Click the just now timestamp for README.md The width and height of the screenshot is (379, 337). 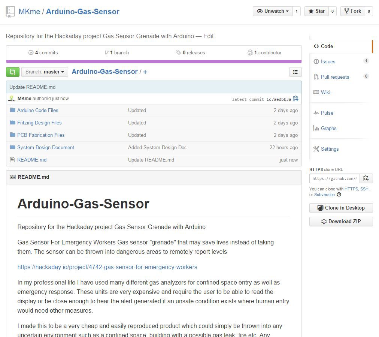(289, 160)
